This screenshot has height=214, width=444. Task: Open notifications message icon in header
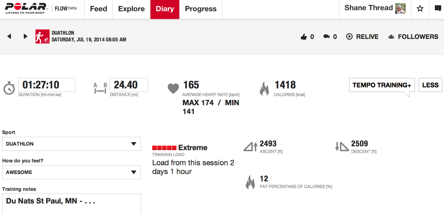[x=438, y=8]
